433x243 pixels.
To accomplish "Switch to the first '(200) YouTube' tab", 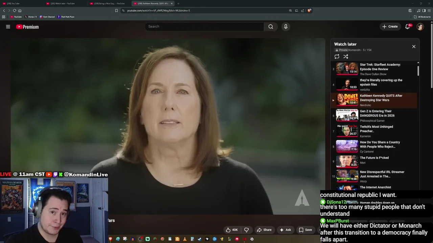I will point(22,3).
